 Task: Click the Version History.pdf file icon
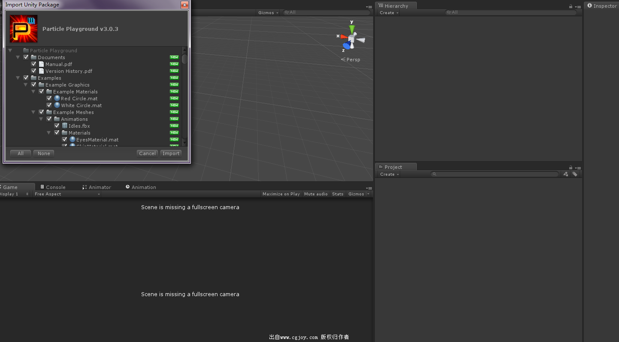(41, 71)
